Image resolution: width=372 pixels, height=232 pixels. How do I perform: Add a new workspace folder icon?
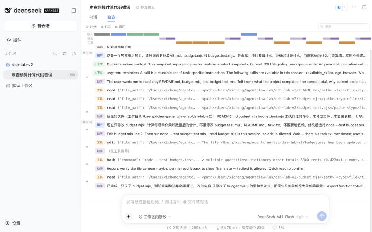(x=73, y=53)
